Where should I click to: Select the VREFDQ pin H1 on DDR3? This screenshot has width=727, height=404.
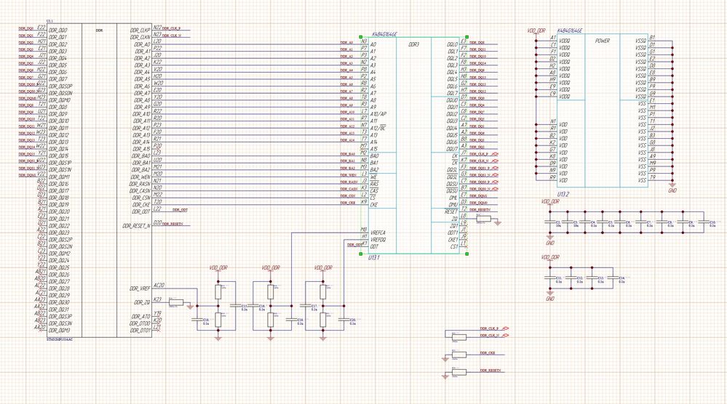point(364,236)
